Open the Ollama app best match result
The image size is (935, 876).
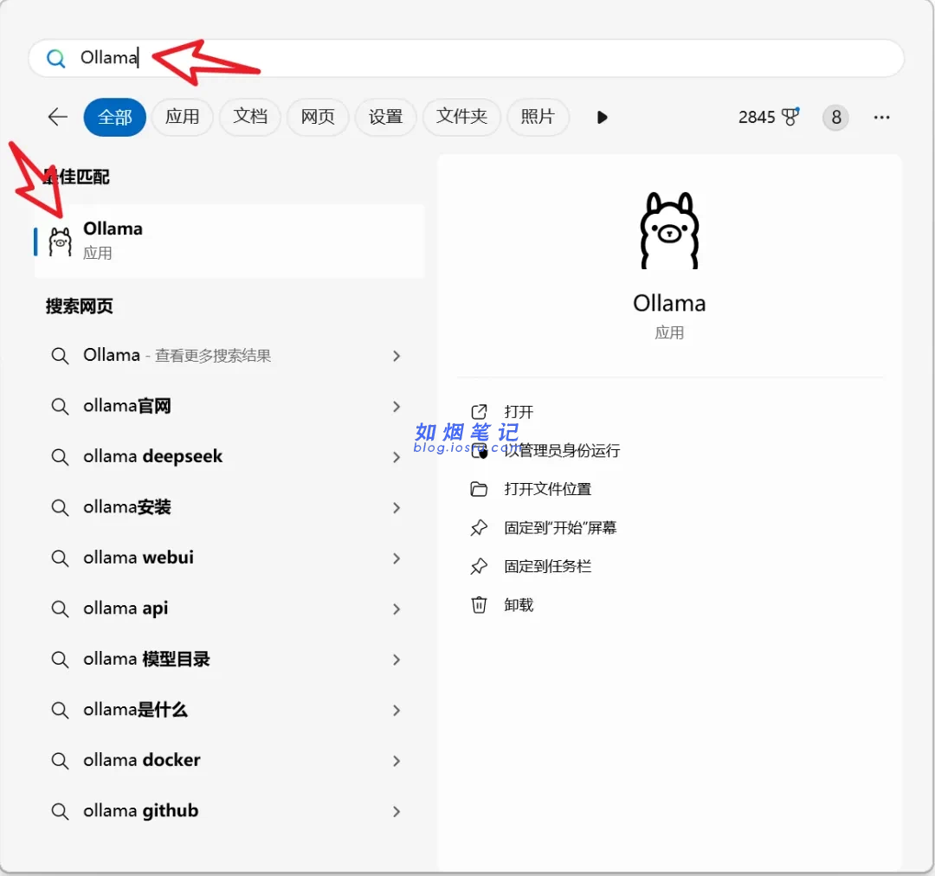point(229,241)
